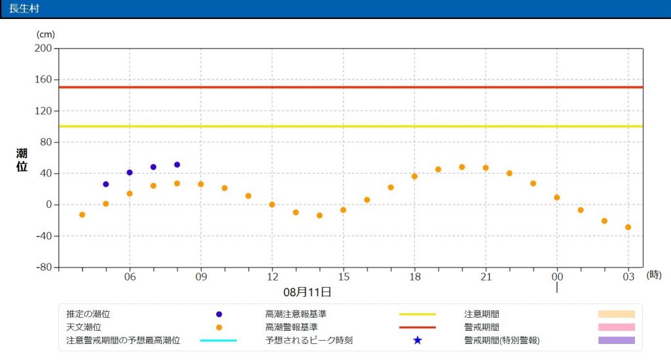
Task: Select the orange tide dot at 18時
Action: pos(414,176)
